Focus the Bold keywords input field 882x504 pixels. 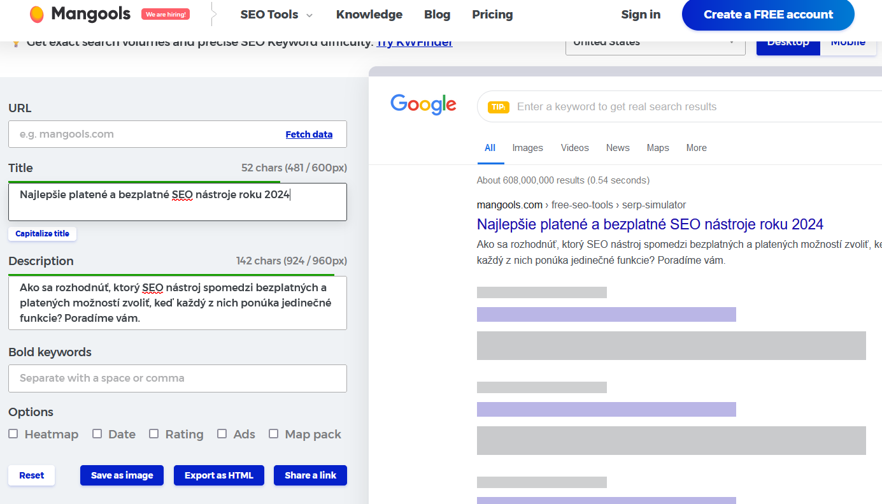178,378
